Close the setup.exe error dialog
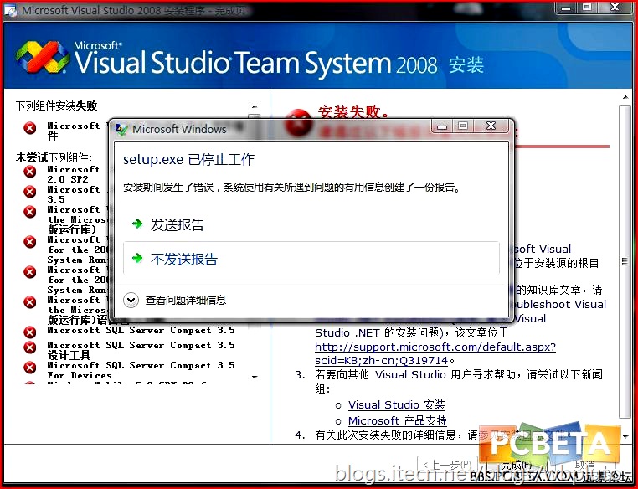Image resolution: width=638 pixels, height=489 pixels. coord(494,126)
